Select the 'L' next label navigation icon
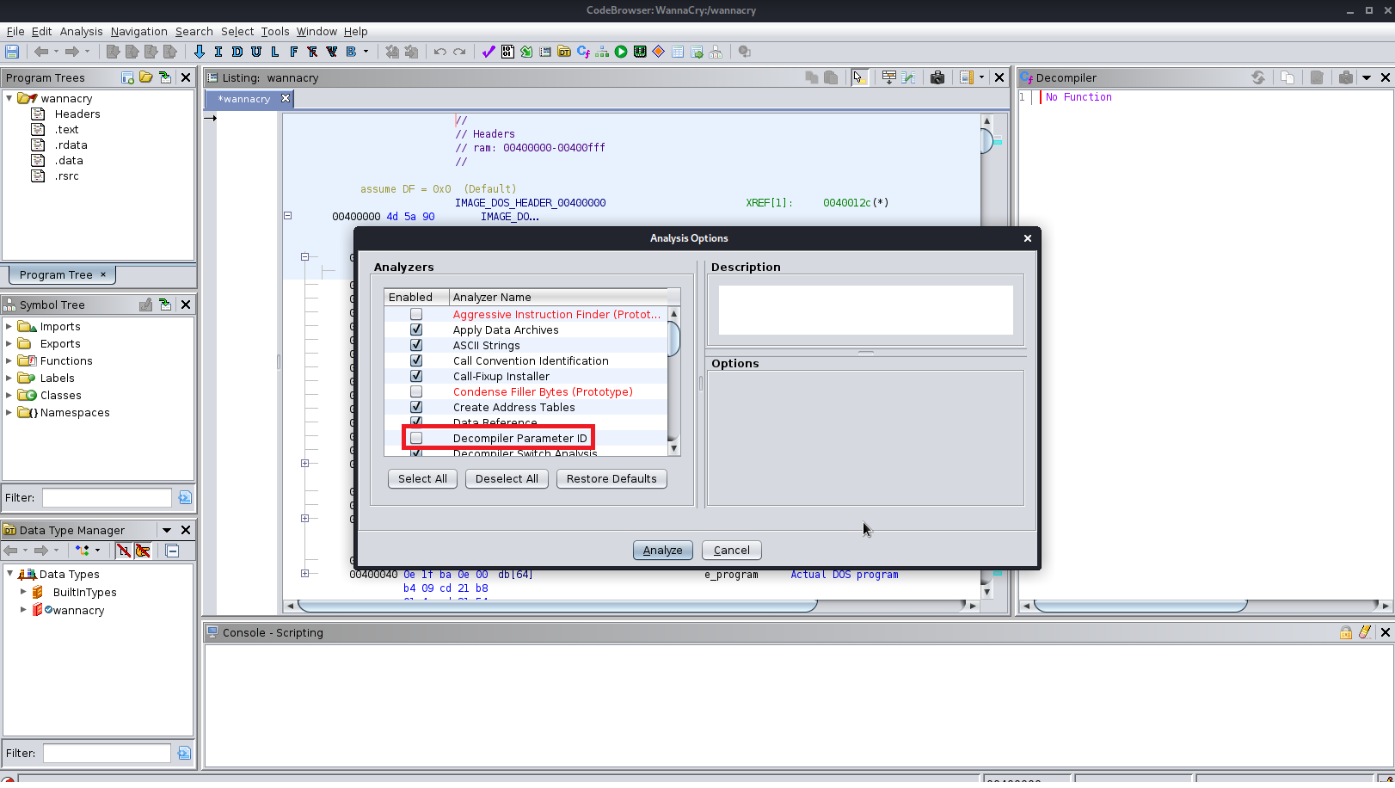The height and width of the screenshot is (788, 1395). click(x=275, y=52)
